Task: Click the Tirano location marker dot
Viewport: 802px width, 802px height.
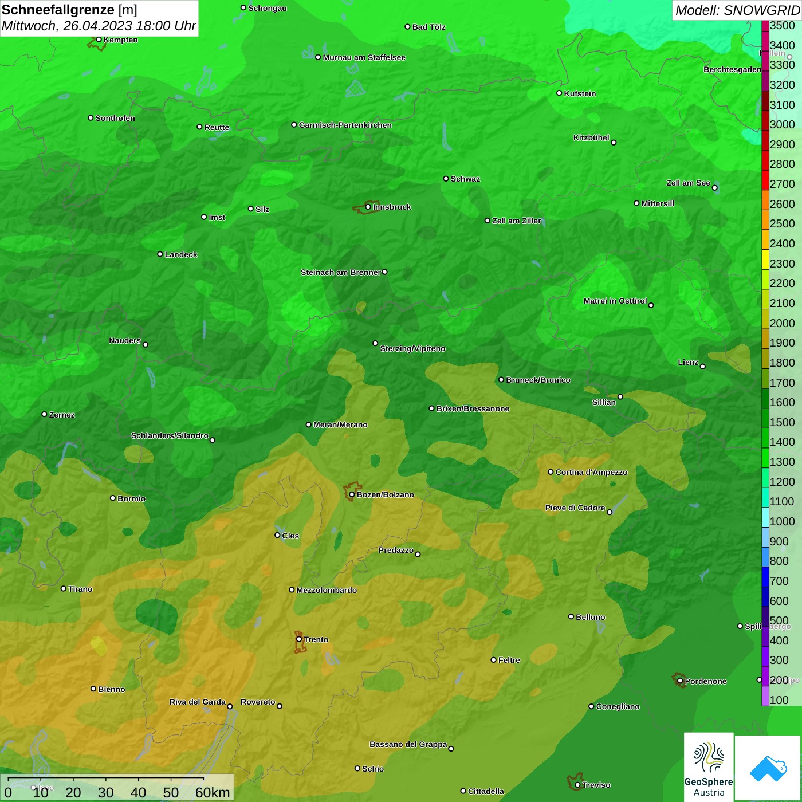Action: tap(64, 588)
